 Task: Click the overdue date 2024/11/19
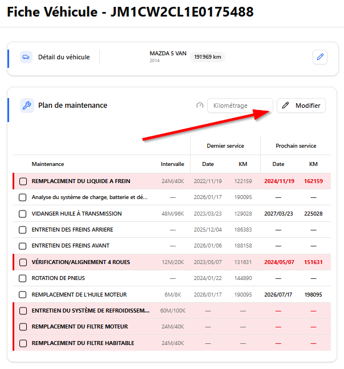click(278, 181)
